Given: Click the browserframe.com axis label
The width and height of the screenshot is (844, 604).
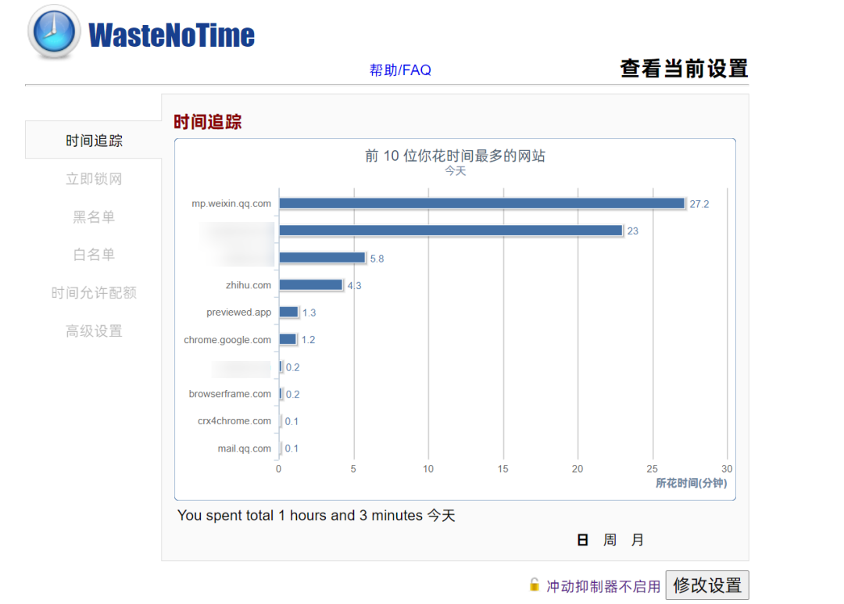Looking at the screenshot, I should click(230, 394).
